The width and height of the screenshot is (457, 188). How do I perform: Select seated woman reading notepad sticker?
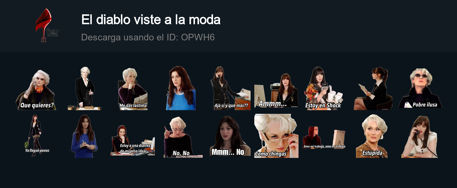[372, 88]
